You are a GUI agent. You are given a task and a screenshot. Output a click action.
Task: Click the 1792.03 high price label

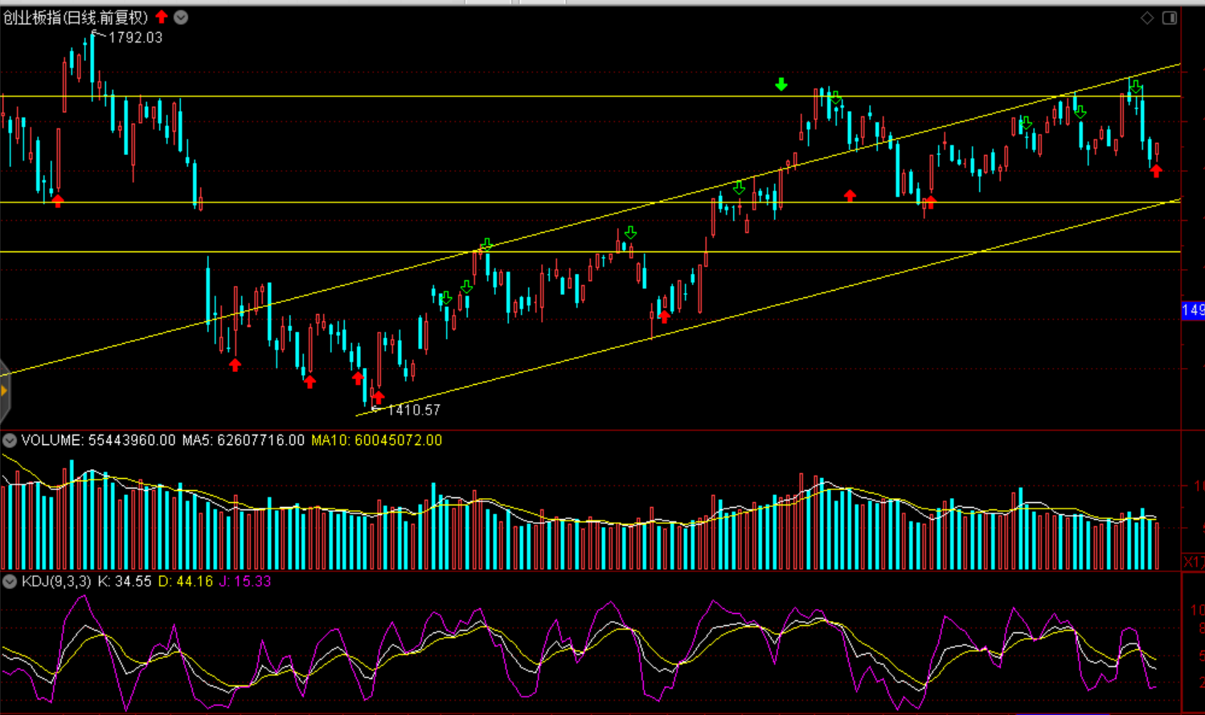point(134,38)
